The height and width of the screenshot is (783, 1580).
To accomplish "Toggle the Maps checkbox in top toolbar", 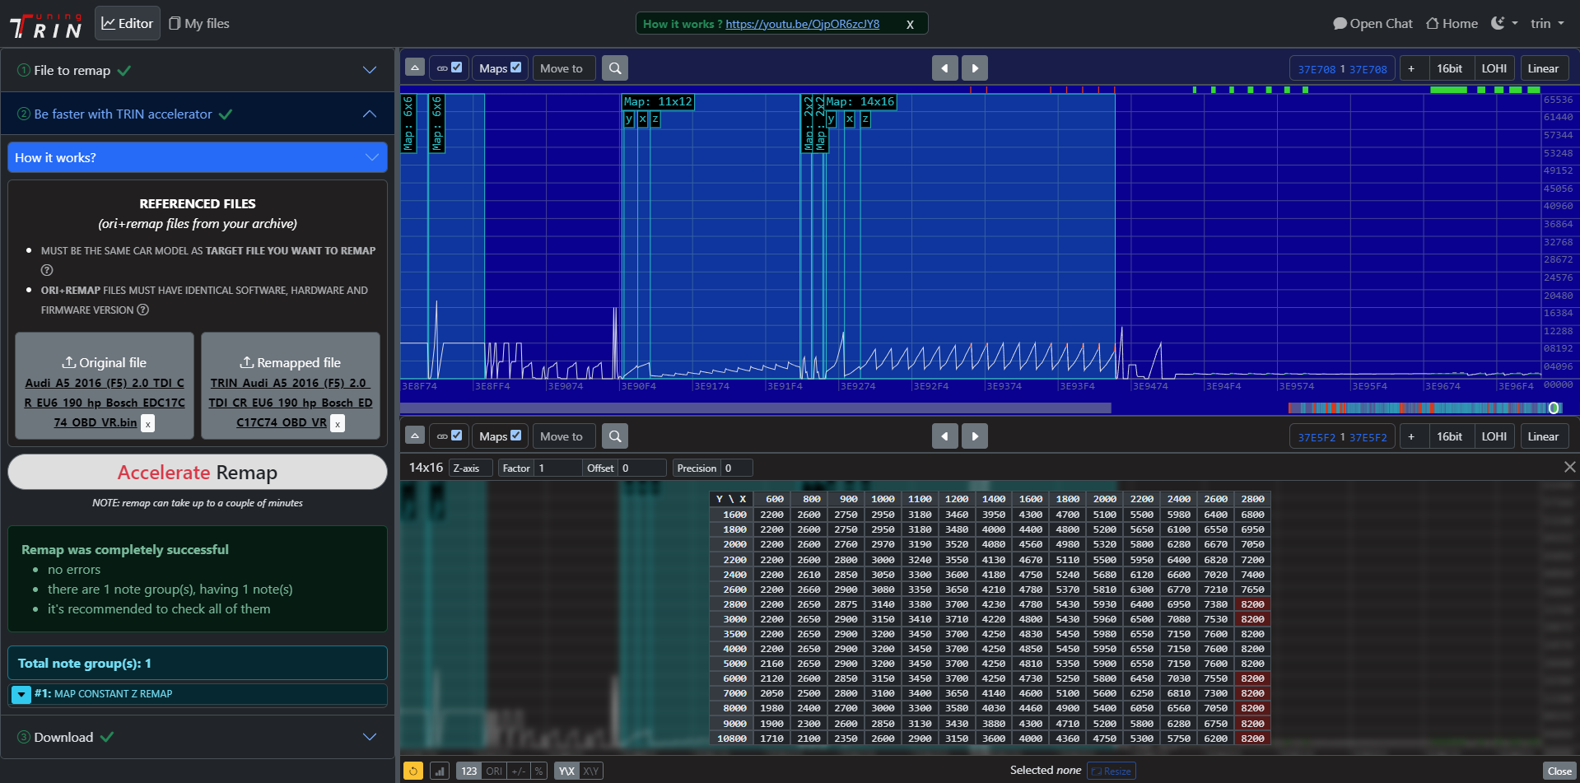I will click(x=516, y=68).
